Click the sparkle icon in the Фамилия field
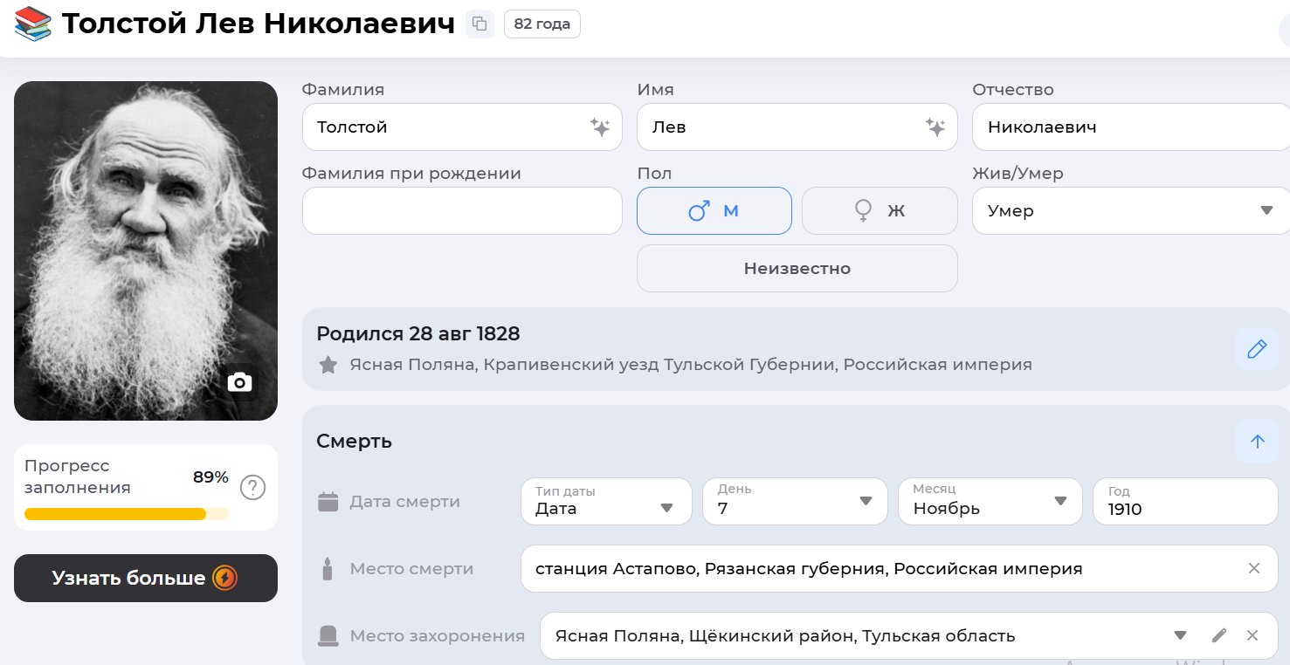The width and height of the screenshot is (1290, 665). point(600,127)
